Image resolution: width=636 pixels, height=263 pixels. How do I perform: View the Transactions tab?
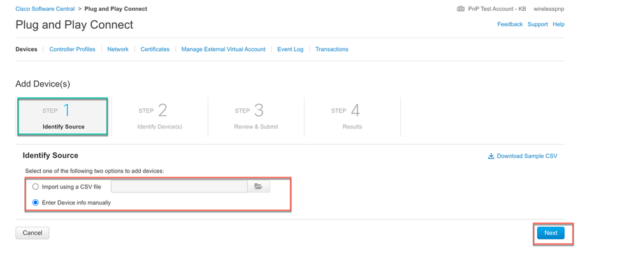(x=332, y=49)
